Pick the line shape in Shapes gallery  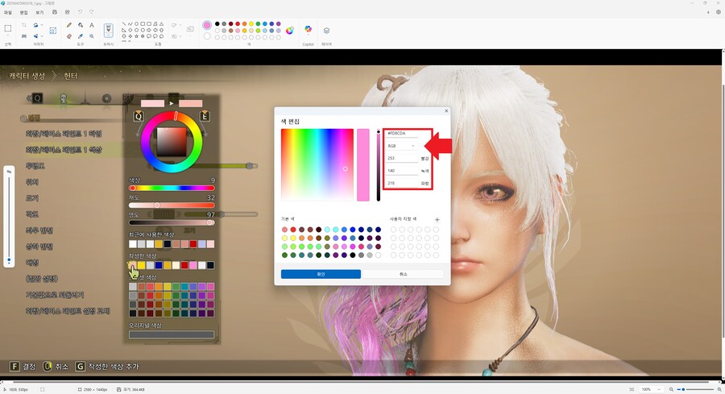(x=124, y=23)
